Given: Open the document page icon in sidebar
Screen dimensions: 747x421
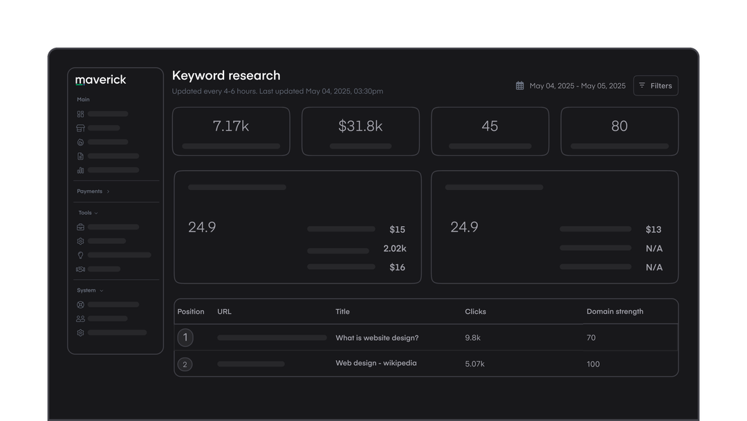Looking at the screenshot, I should pyautogui.click(x=80, y=156).
